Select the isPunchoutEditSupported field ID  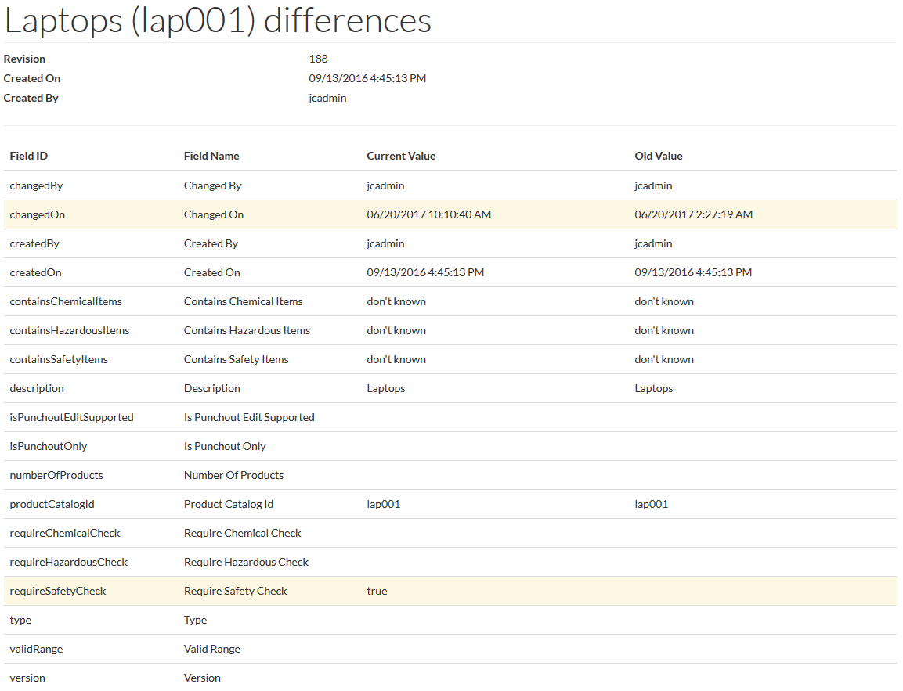click(71, 417)
